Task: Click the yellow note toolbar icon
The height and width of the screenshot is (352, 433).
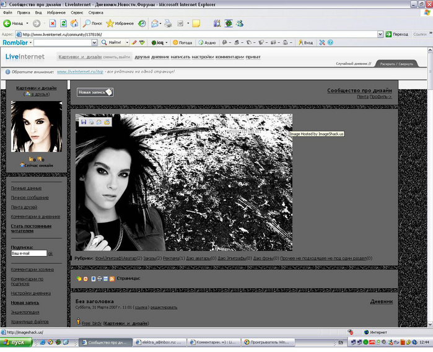Action: 196,24
